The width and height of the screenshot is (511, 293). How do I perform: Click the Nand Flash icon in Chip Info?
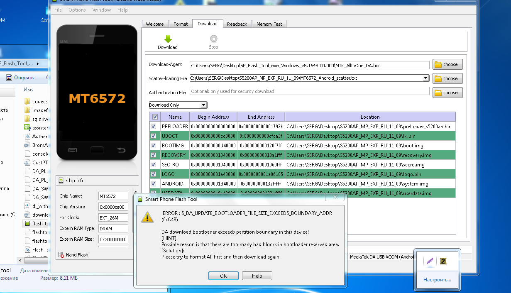(61, 255)
